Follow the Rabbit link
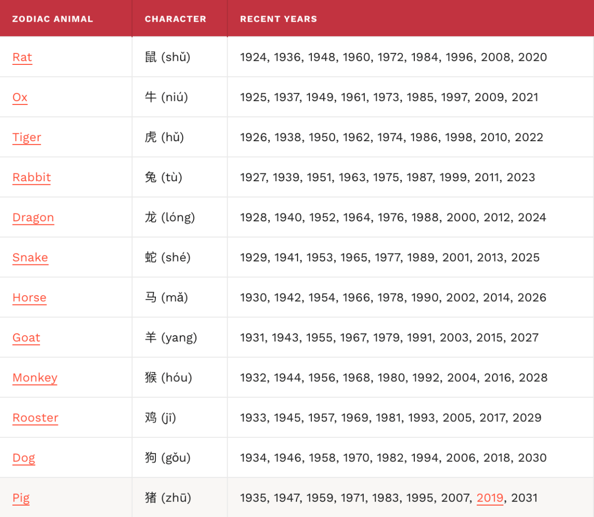 point(32,178)
